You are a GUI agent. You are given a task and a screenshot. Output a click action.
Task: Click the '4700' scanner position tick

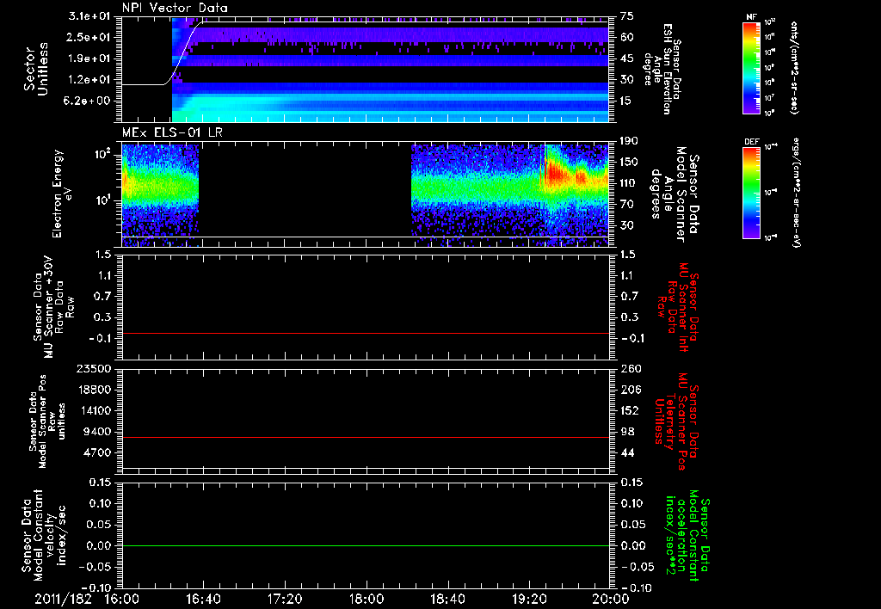[98, 452]
